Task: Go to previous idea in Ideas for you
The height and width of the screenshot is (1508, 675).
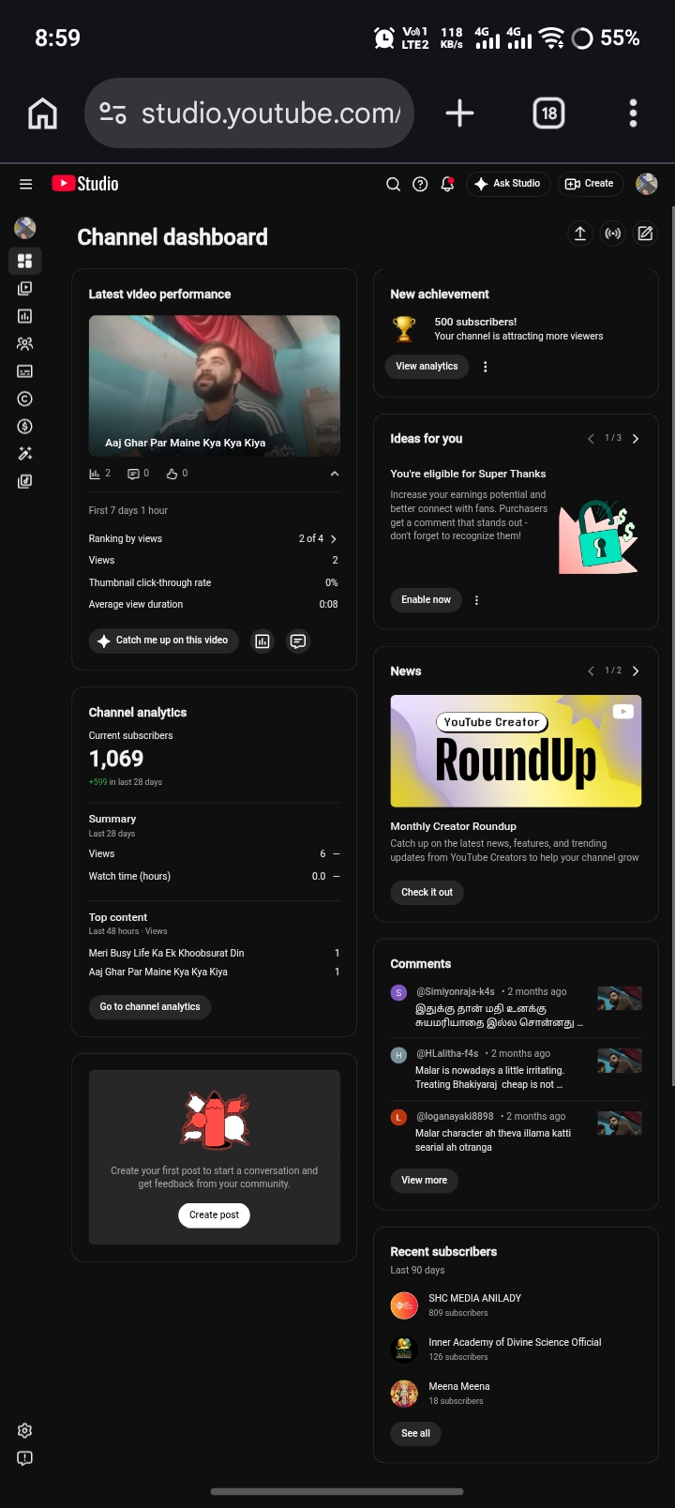Action: [x=591, y=439]
